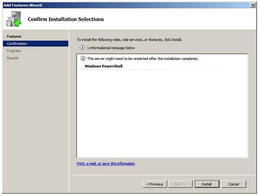The image size is (259, 196).
Task: Click the server wizard icon in header
Action: click(x=14, y=19)
